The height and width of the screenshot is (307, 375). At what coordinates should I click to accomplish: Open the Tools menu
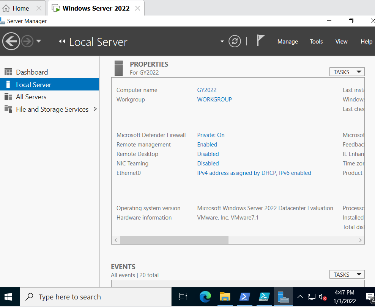pyautogui.click(x=316, y=42)
